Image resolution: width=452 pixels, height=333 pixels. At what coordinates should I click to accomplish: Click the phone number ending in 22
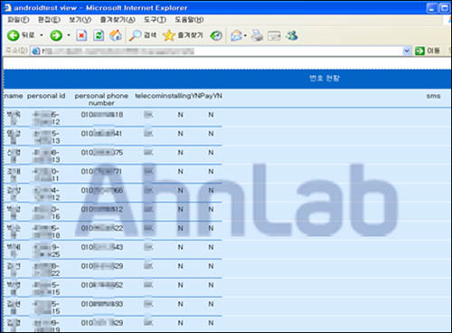point(102,228)
